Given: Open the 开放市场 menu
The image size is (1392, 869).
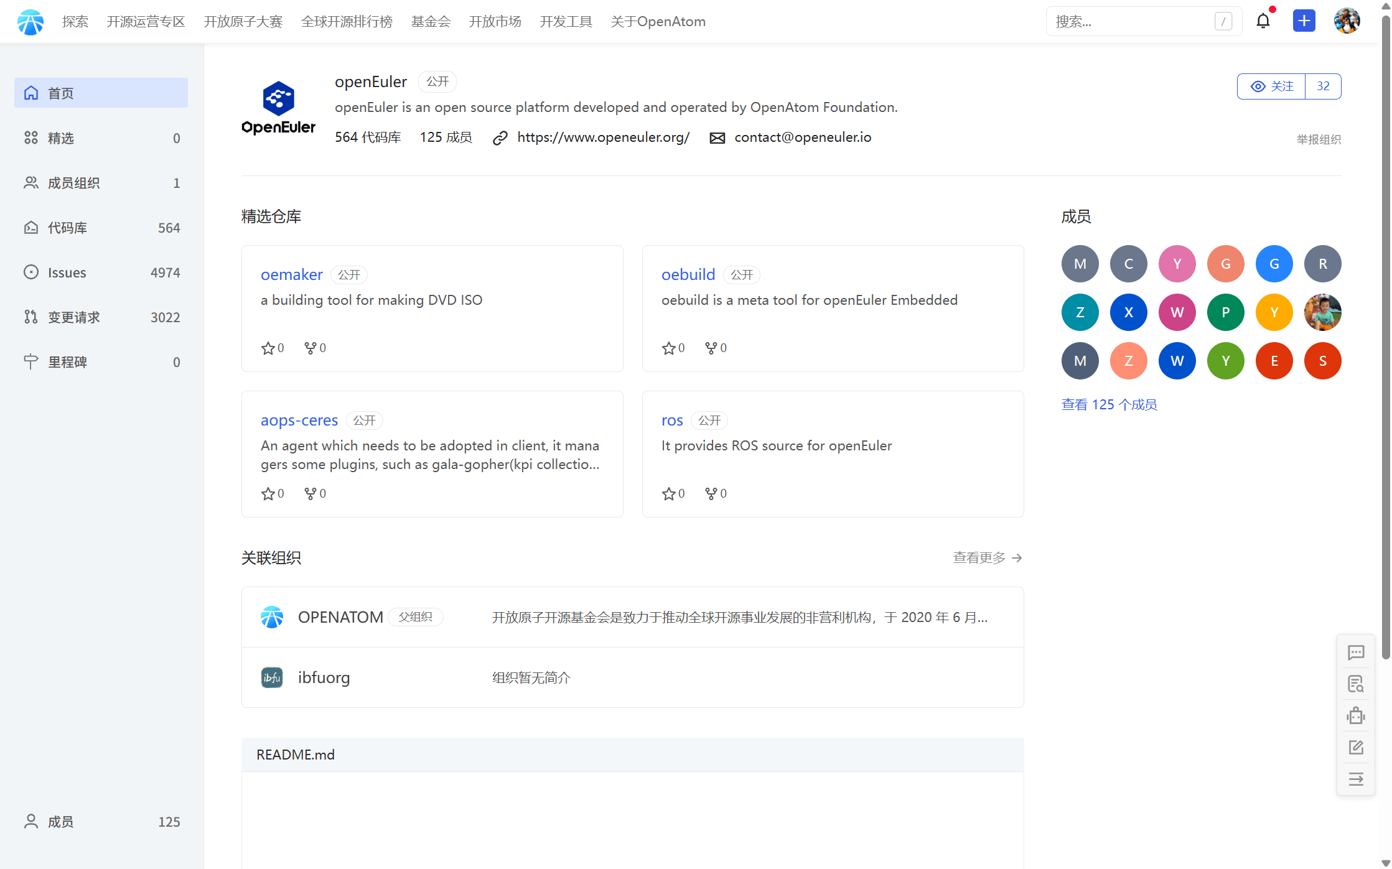Looking at the screenshot, I should 495,22.
